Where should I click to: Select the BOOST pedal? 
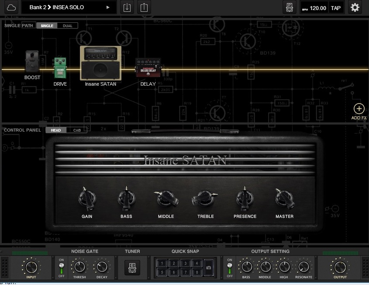(x=32, y=61)
